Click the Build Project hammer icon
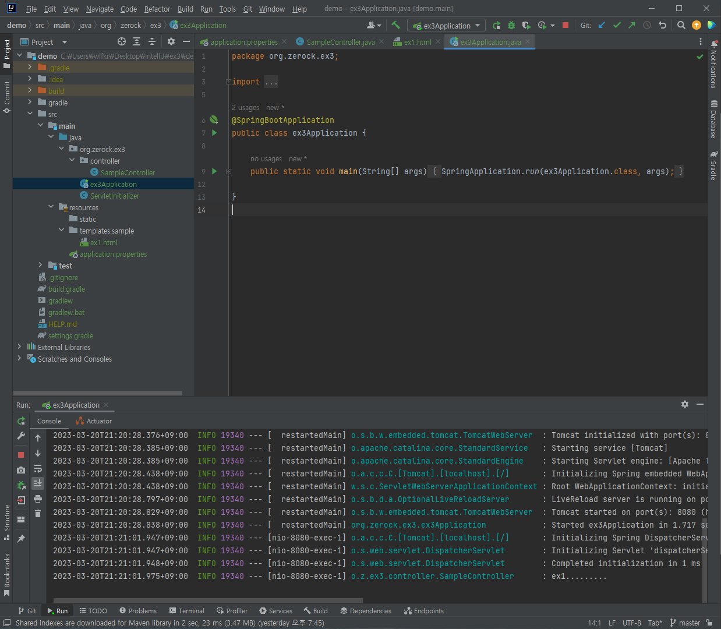This screenshot has height=629, width=721. tap(395, 25)
